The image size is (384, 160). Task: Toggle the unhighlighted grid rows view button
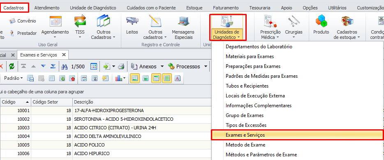(146, 78)
